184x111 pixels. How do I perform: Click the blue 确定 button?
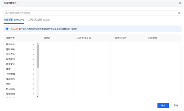163,105
